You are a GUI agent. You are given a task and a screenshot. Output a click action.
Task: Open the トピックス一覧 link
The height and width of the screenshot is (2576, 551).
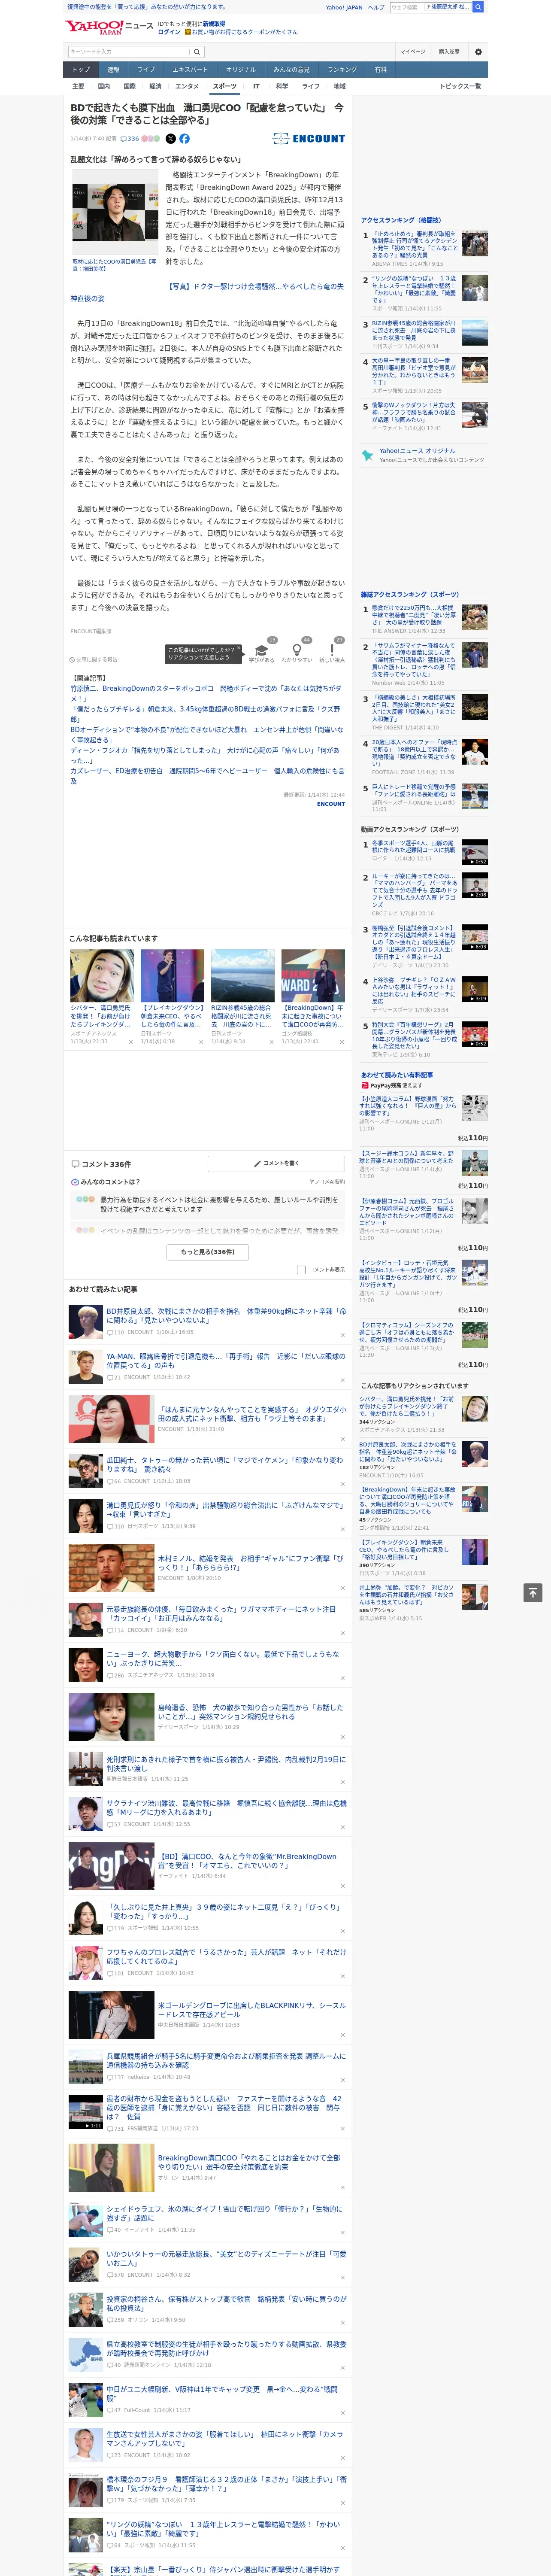[460, 86]
